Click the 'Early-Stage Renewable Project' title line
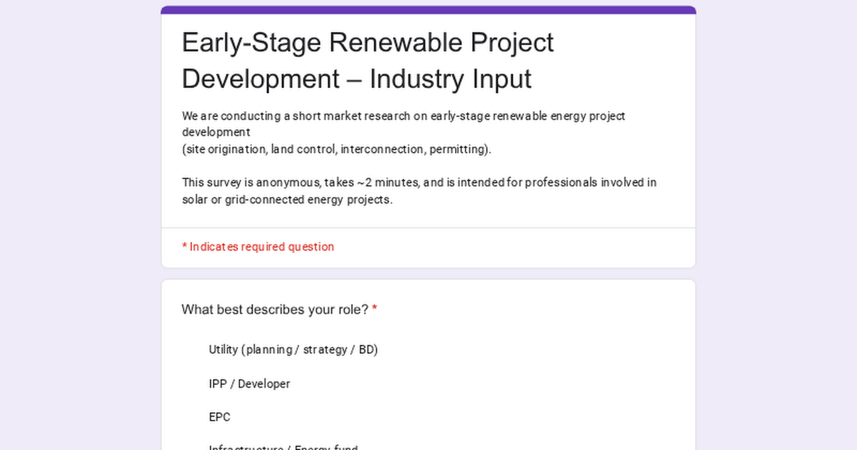This screenshot has width=857, height=450. (367, 43)
